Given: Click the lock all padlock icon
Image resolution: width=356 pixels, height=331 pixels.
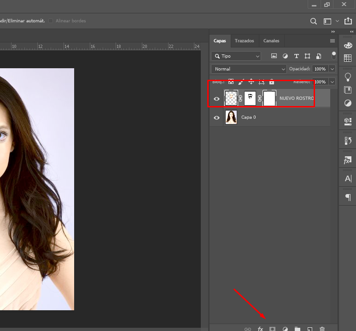Looking at the screenshot, I should (x=272, y=82).
